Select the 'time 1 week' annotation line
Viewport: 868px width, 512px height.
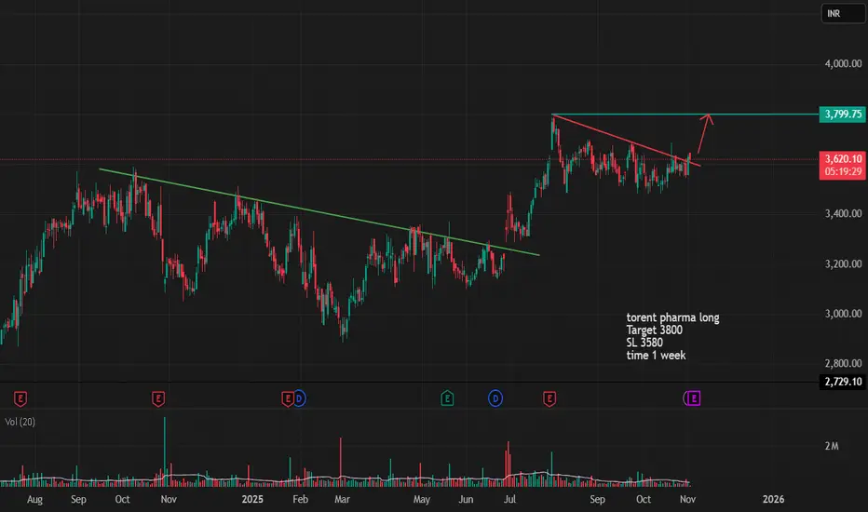tap(656, 356)
